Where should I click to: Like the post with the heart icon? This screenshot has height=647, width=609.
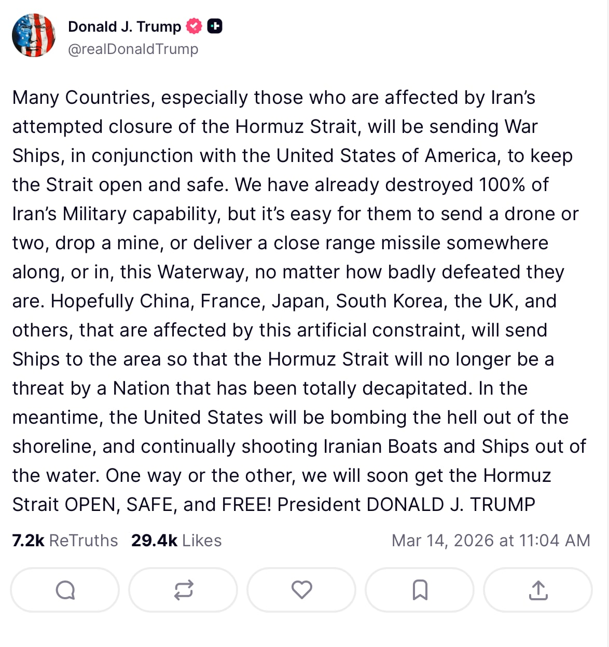tap(301, 590)
